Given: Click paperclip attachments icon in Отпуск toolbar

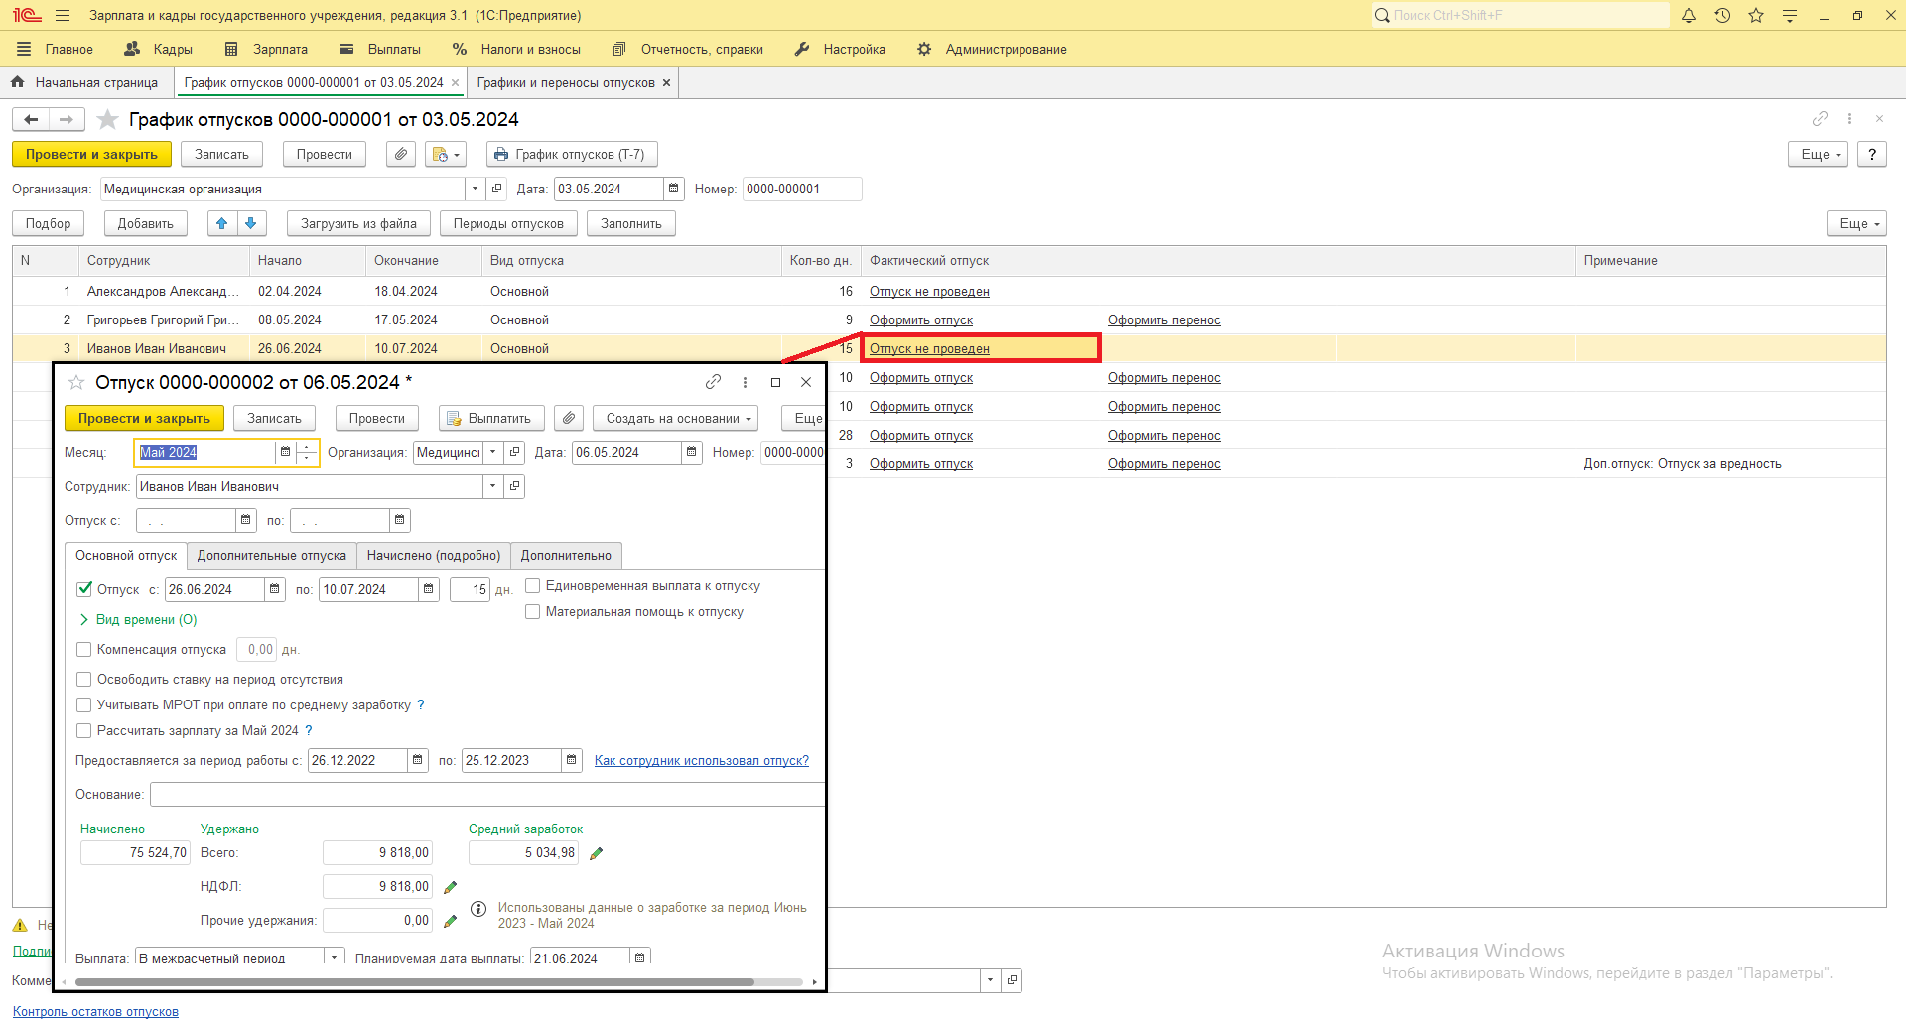Looking at the screenshot, I should 569,419.
